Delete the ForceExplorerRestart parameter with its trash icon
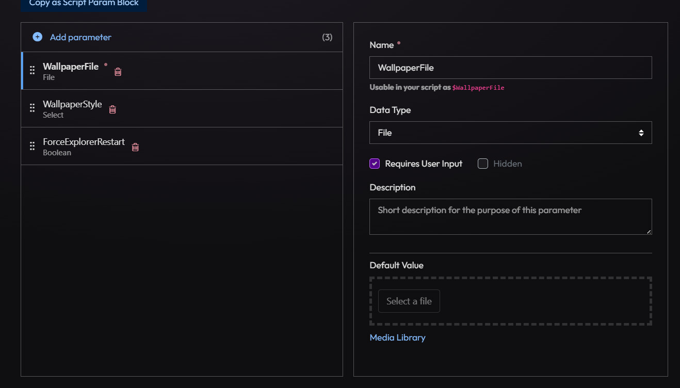Screen dimensions: 680x388 click(135, 147)
